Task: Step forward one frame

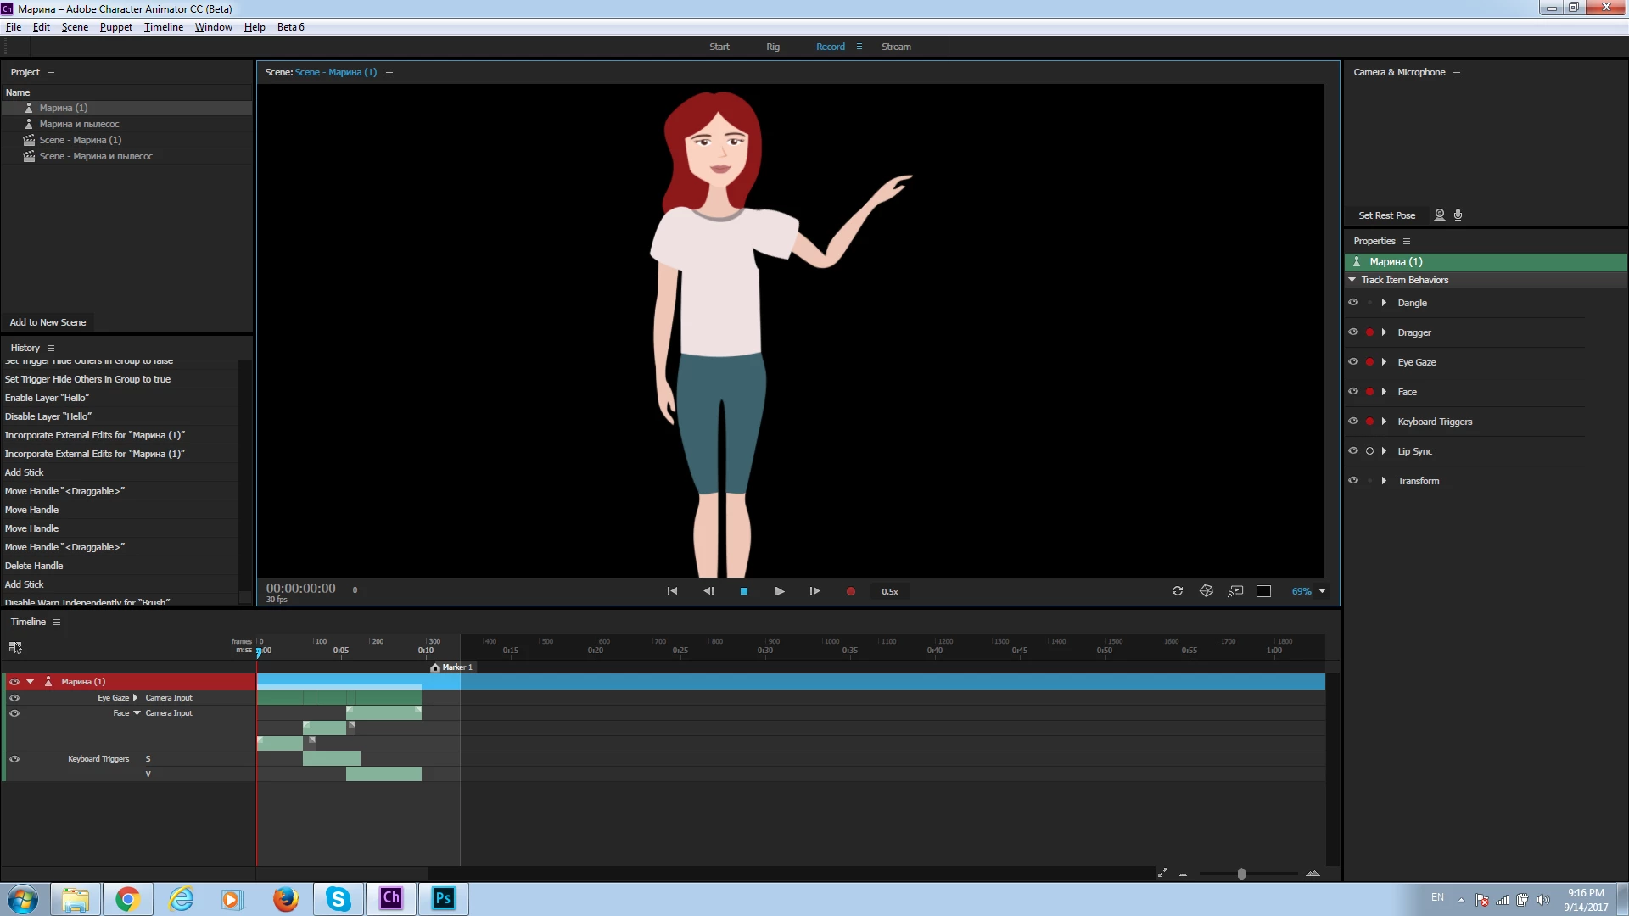Action: pos(814,591)
